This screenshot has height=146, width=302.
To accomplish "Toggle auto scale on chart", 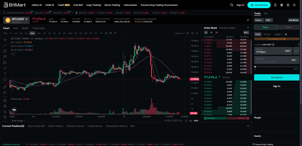I will 196,121.
